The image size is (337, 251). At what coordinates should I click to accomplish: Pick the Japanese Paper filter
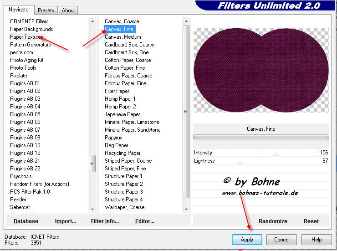coord(122,114)
